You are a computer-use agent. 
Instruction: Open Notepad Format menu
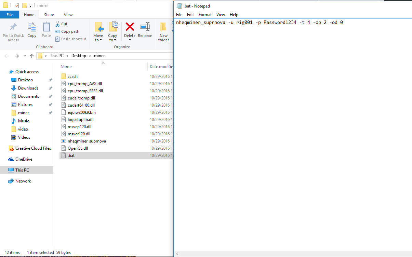tap(205, 15)
